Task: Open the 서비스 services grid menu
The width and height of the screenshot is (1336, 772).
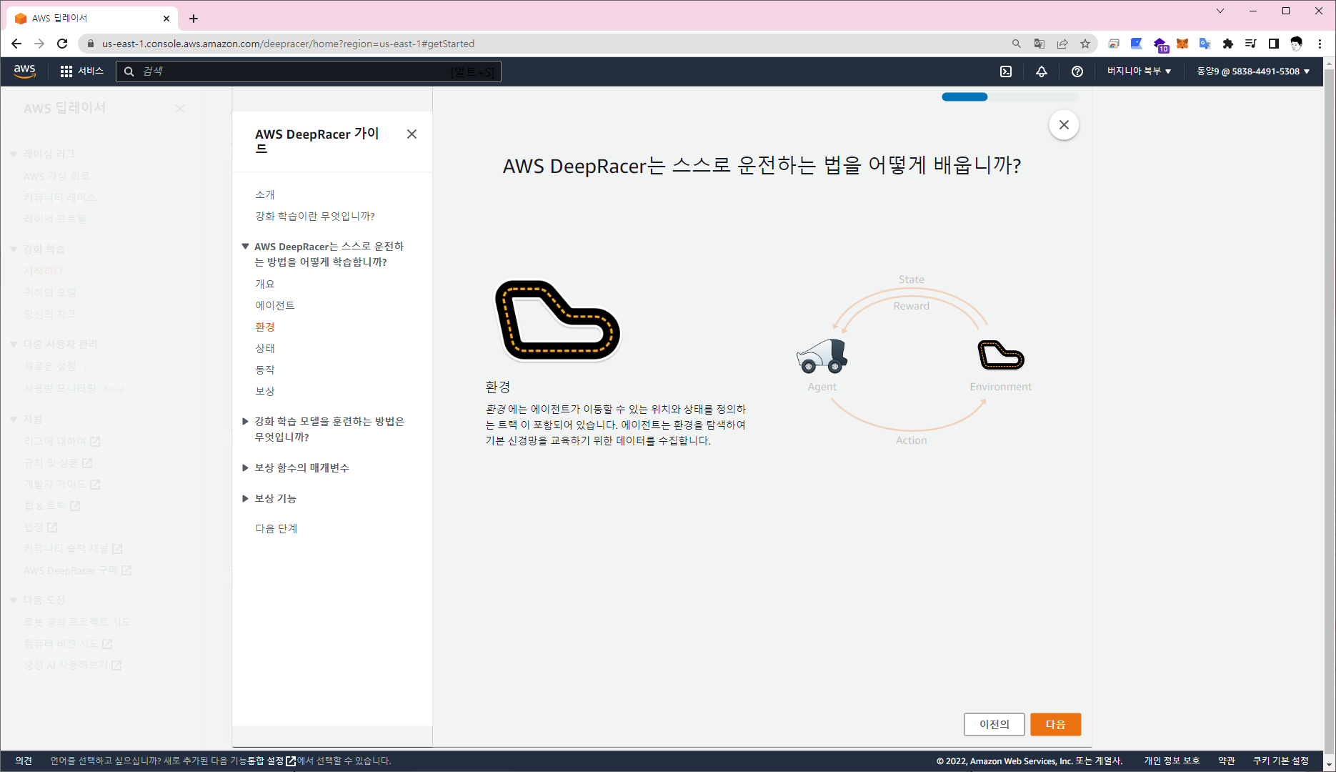Action: 81,71
